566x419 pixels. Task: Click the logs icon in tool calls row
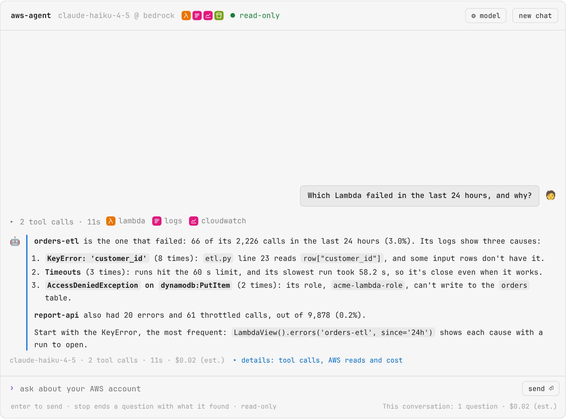pyautogui.click(x=157, y=221)
